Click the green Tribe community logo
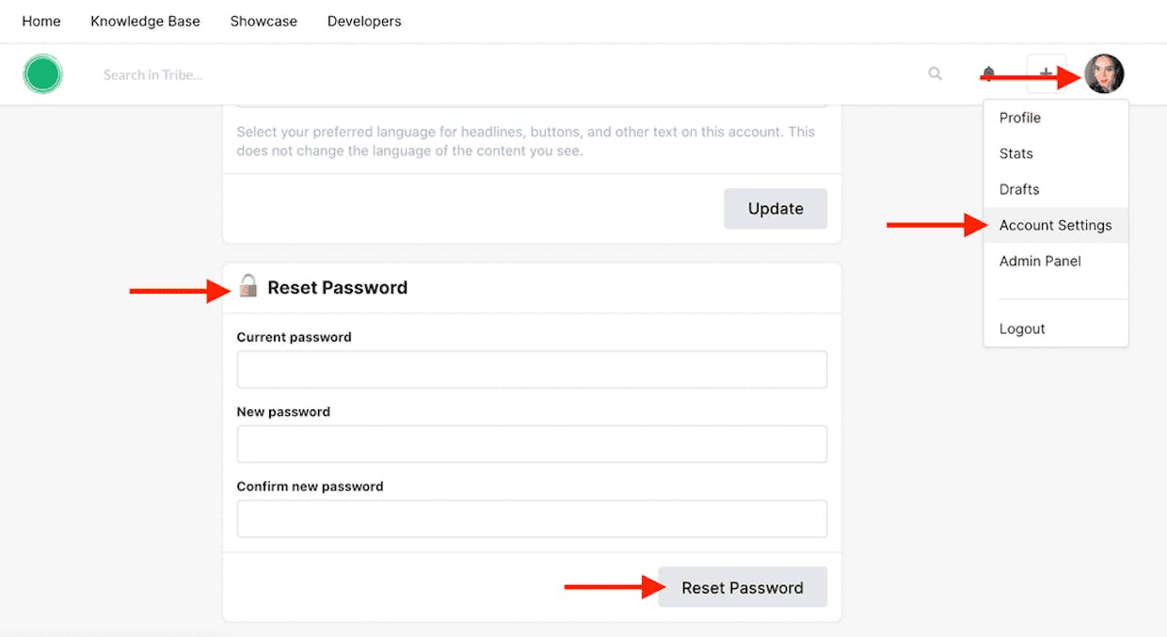Image resolution: width=1167 pixels, height=637 pixels. point(42,73)
